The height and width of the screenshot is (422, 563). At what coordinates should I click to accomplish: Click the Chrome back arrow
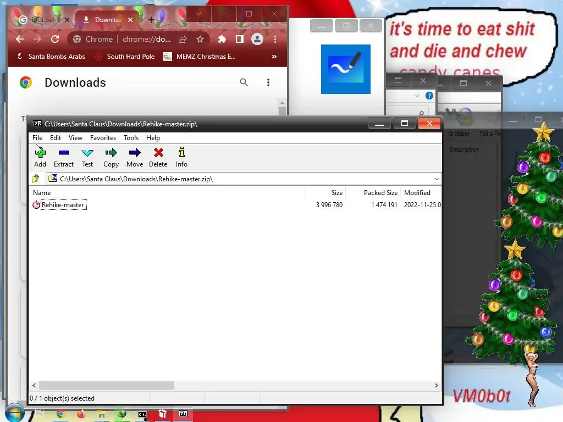pos(20,39)
